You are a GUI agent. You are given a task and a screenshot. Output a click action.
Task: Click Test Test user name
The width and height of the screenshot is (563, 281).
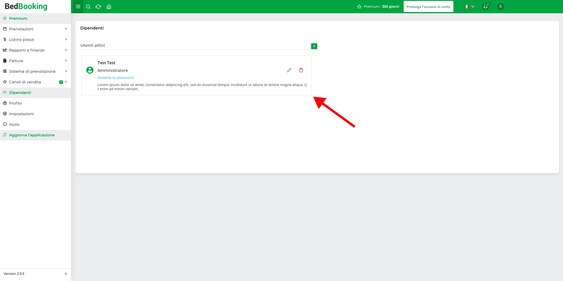click(106, 63)
